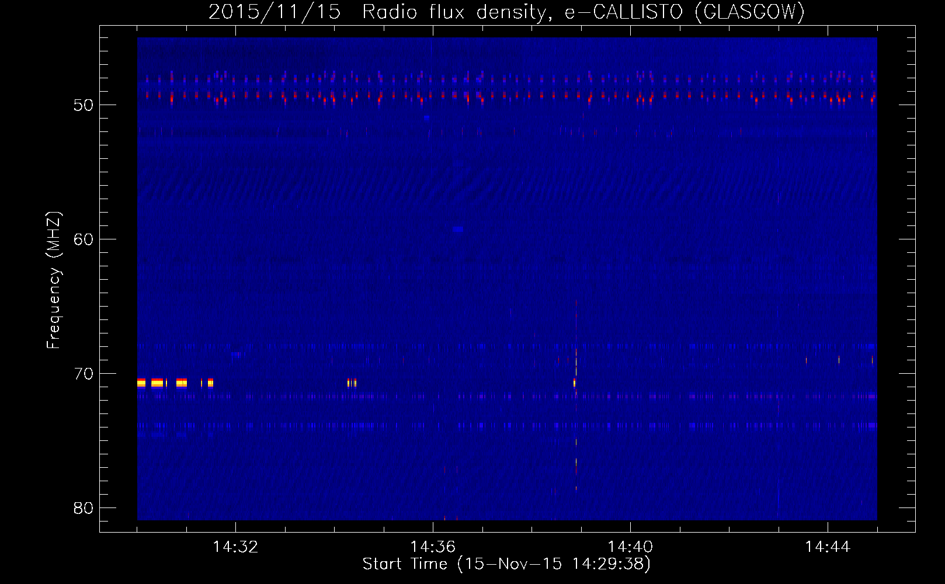Click the plot title mentioning e-CALLISTO (GLASGOW)

(506, 12)
